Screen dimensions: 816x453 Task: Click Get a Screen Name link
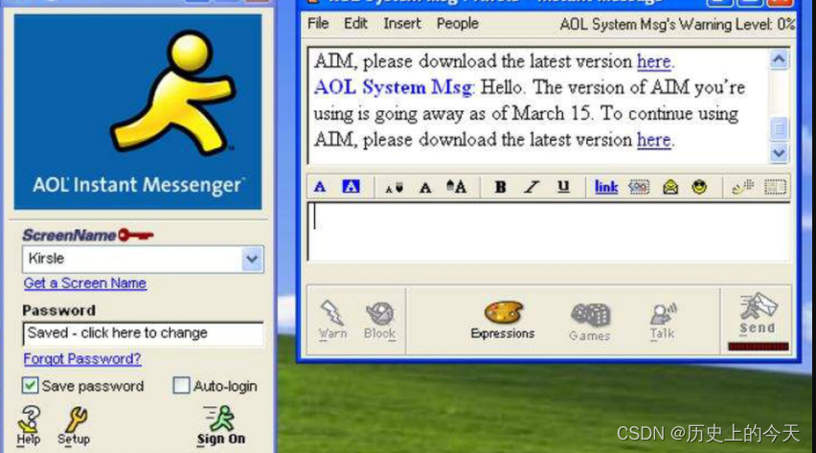pyautogui.click(x=85, y=283)
